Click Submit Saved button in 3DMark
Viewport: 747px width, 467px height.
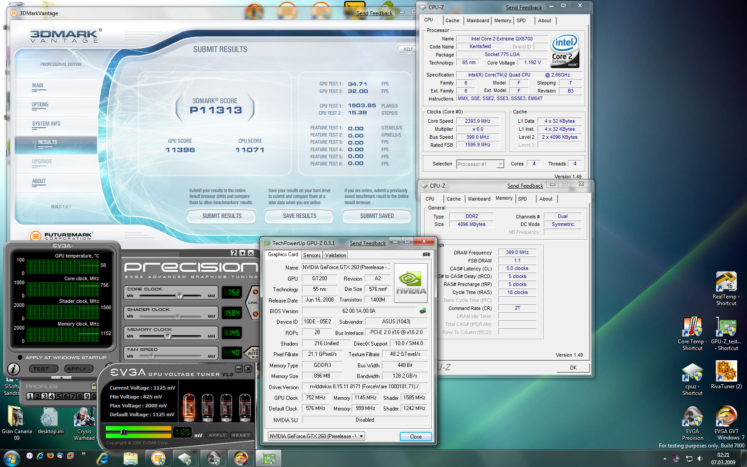click(x=377, y=216)
